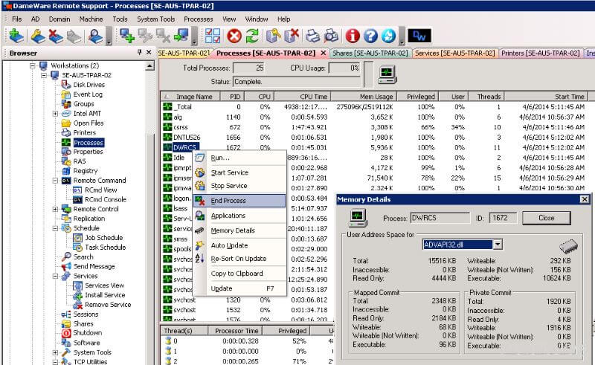Screen dimensions: 595x365
Task: Click the Process name field DWRCS
Action: pyautogui.click(x=440, y=218)
